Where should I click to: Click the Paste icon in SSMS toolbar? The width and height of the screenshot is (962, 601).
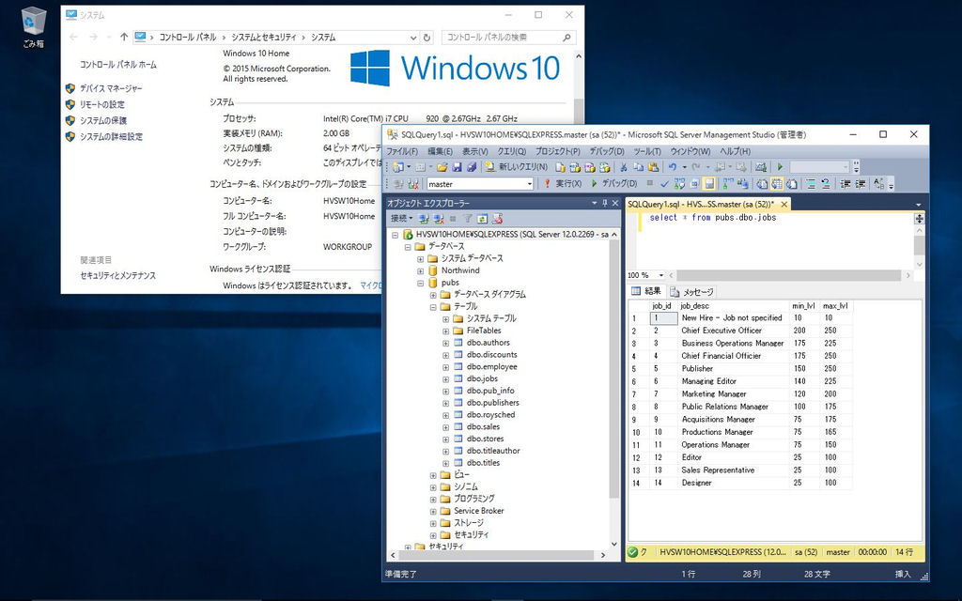[653, 167]
